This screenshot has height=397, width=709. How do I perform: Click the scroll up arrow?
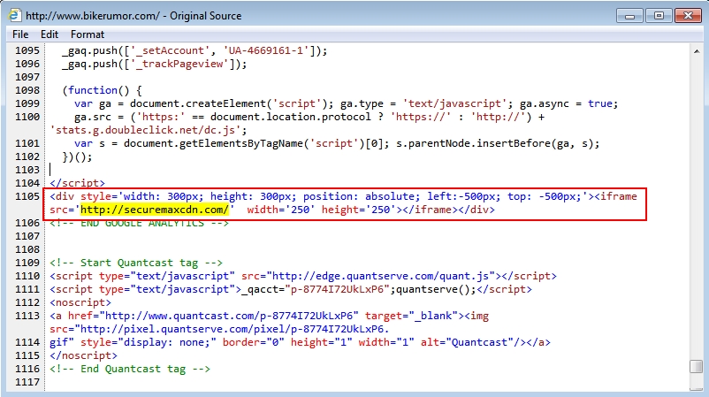click(x=697, y=50)
